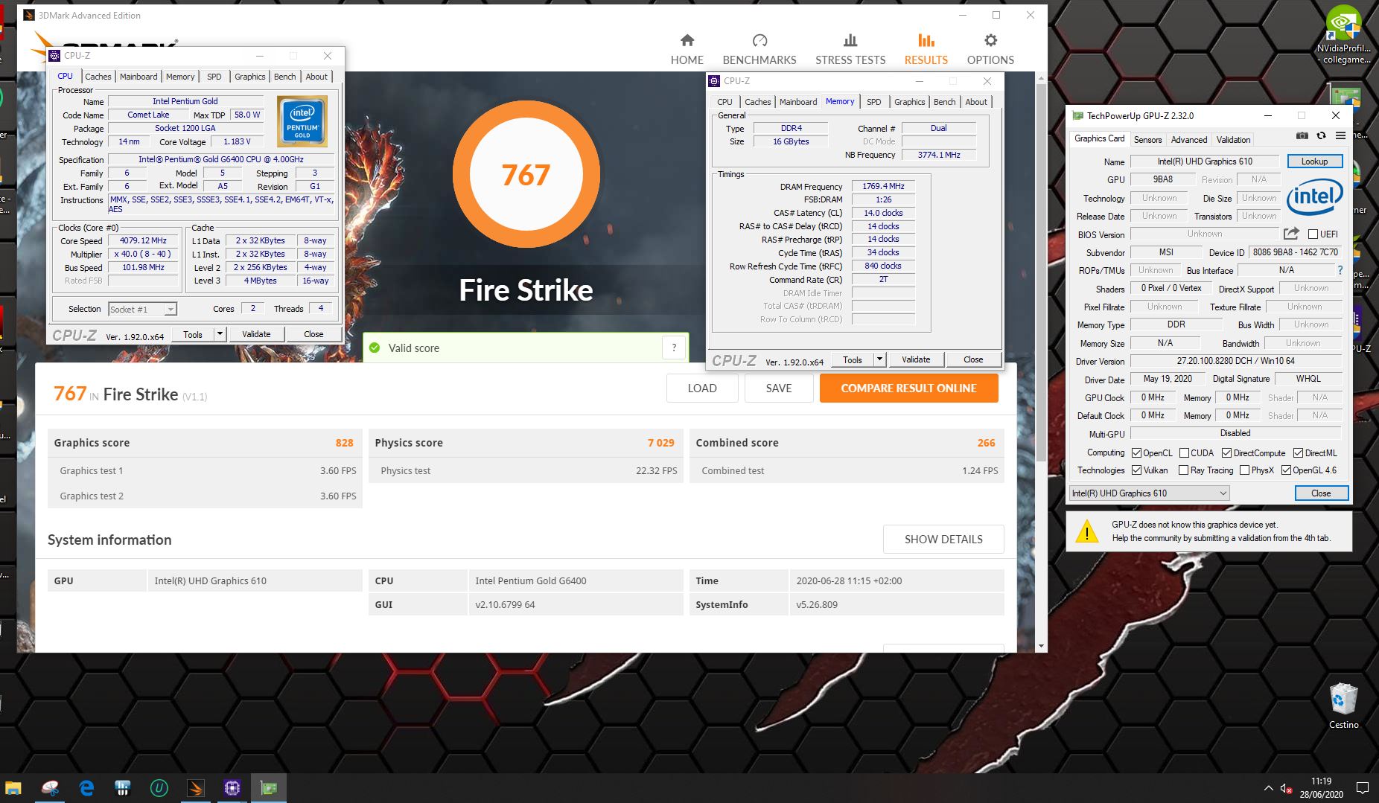This screenshot has width=1379, height=803.
Task: Switch to Caches tab in left CPU-Z
Action: pyautogui.click(x=98, y=77)
